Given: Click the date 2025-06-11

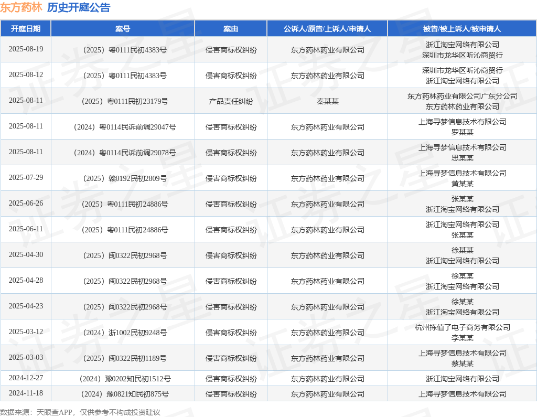Looking at the screenshot, I should [26, 229].
